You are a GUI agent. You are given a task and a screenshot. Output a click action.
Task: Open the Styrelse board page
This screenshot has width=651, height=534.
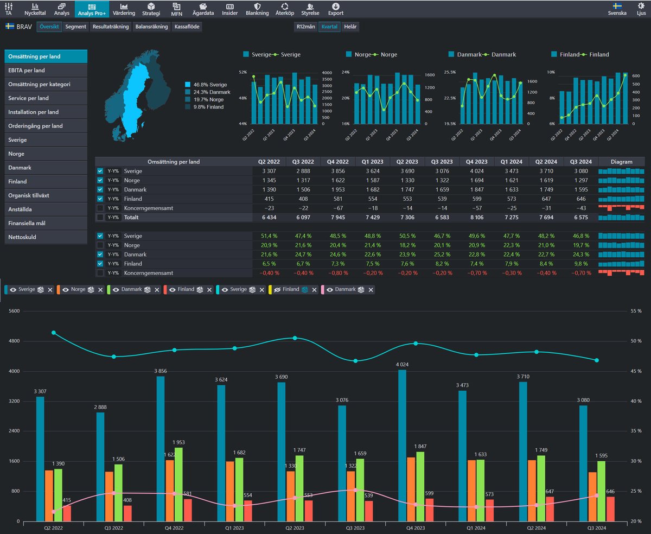[x=310, y=9]
